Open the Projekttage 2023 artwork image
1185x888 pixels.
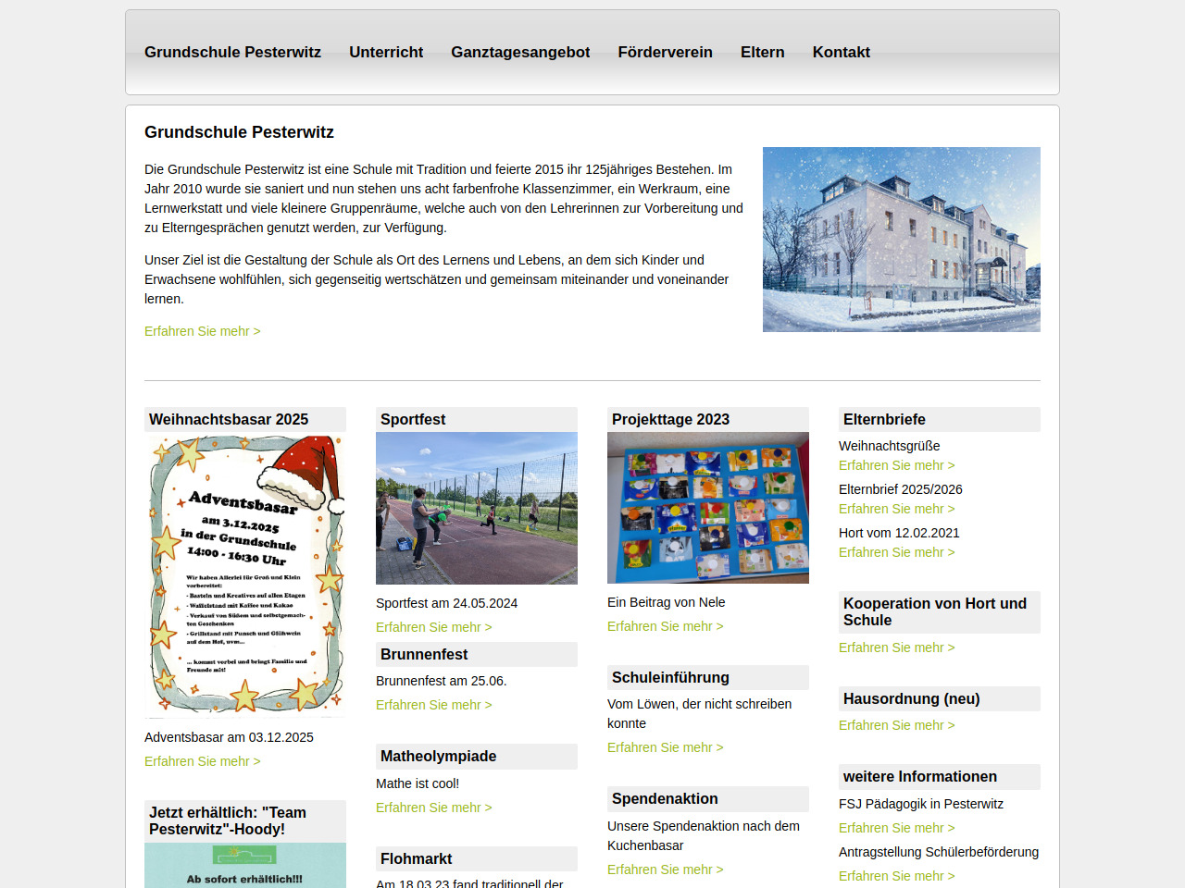coord(707,508)
